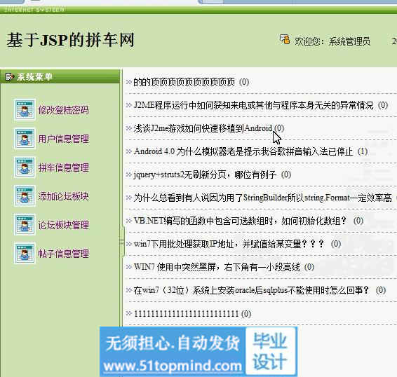Click reply count (0) on the 的的顶顶顶顶 post
Screen dimensions: 397x377
click(x=244, y=82)
